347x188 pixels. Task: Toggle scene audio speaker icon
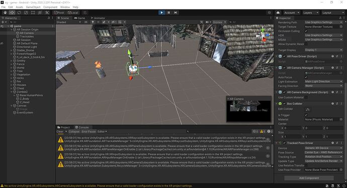[98, 22]
